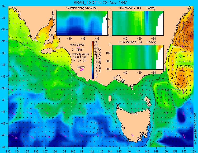
Task: Select the 24 tick on the color bar
Action: (96, 42)
